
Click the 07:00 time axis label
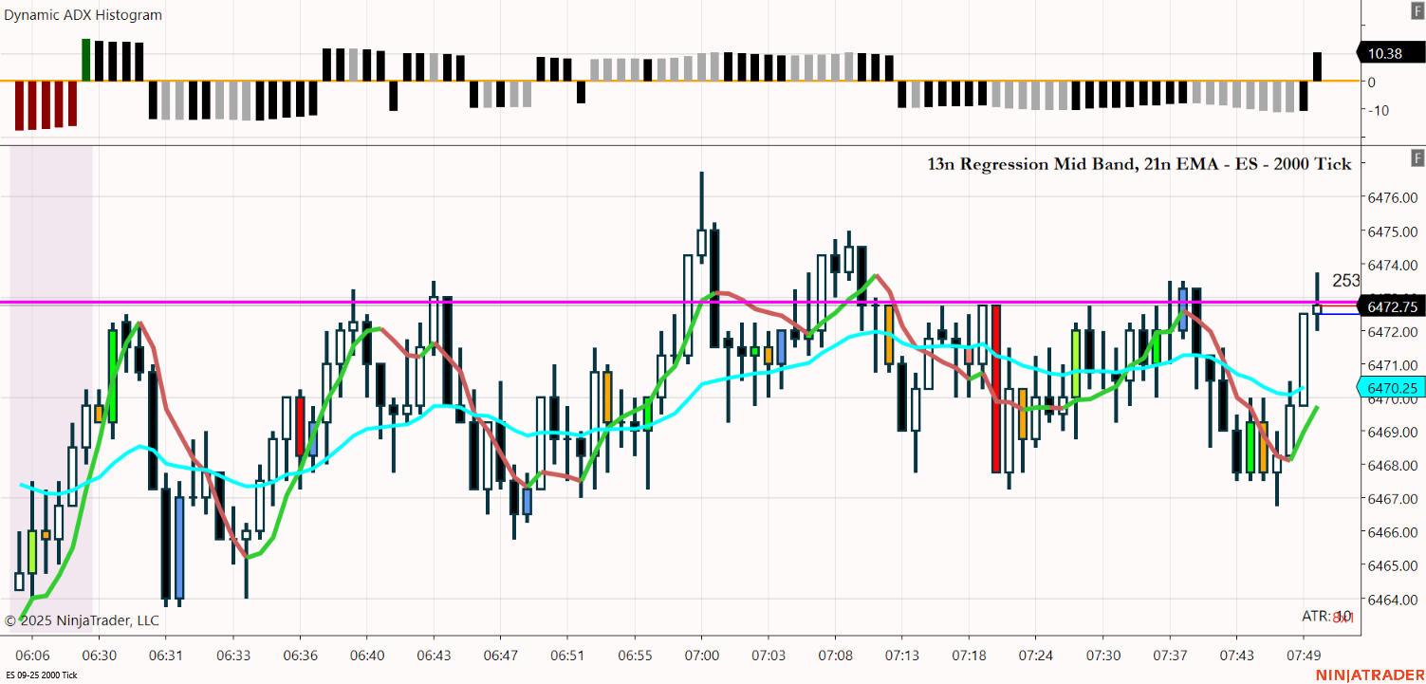[701, 656]
